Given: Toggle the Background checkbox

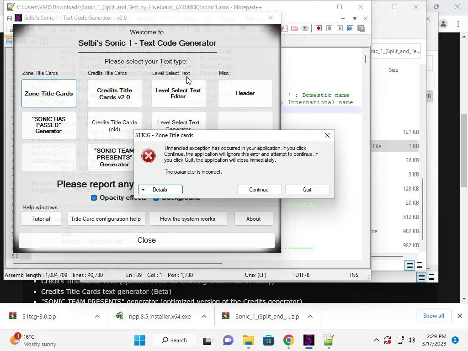Looking at the screenshot, I should (156, 198).
